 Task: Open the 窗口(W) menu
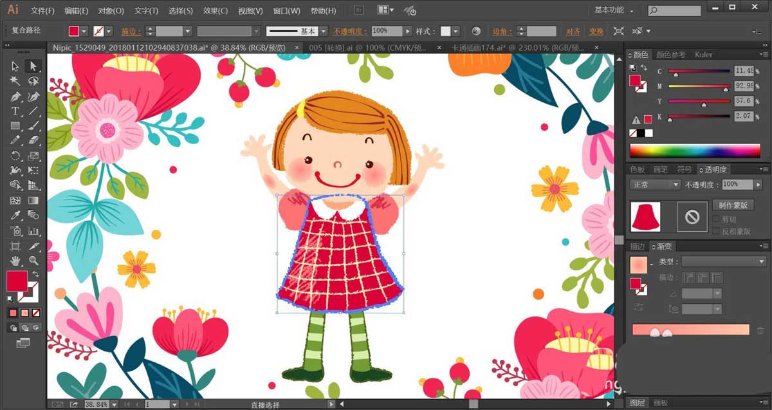pos(286,11)
